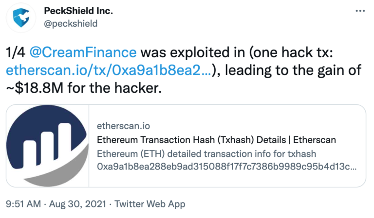Viewport: 374px width, 218px height.
Task: Click the tweet text '~$18.8M for the hacker'
Action: (84, 88)
